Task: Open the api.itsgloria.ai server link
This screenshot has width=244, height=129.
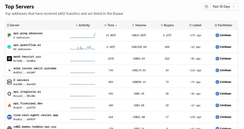Action: point(27,92)
